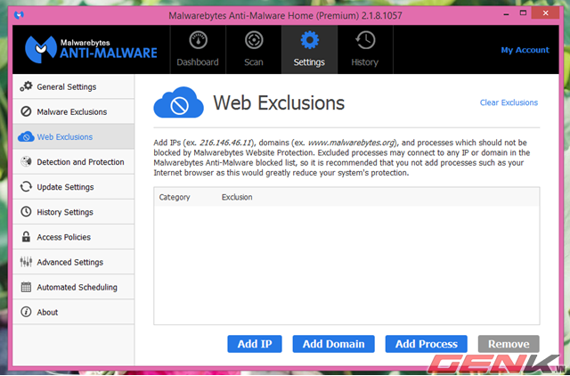Click the large Web Exclusions cloud header icon
Screen dimensions: 570x376
(x=178, y=102)
